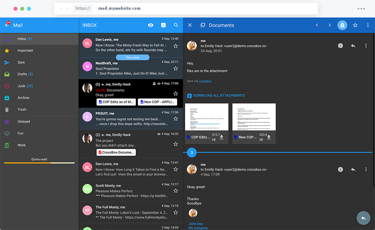Click the search icon in Inbox header
Screen dimensions: 375x230
pos(176,25)
